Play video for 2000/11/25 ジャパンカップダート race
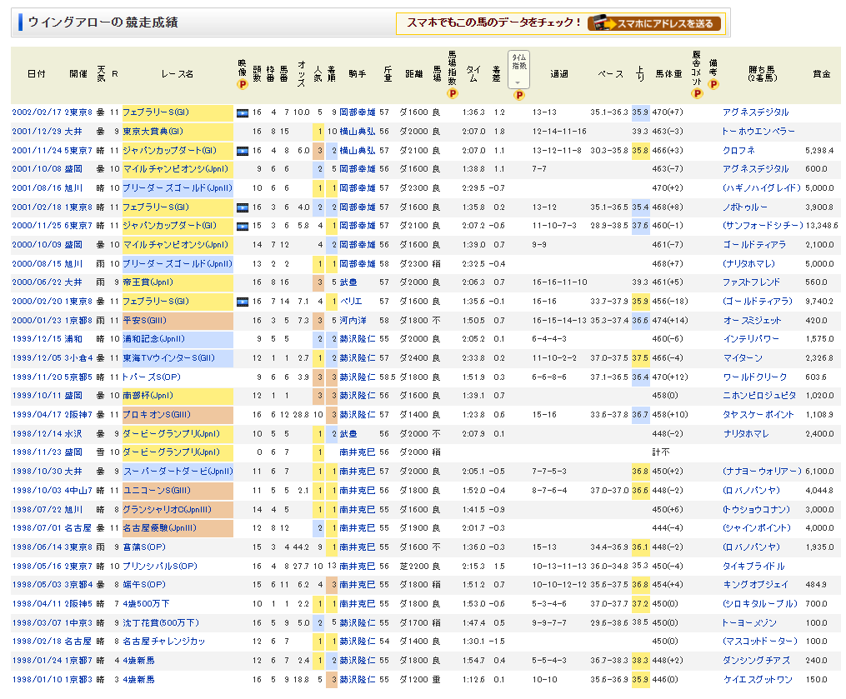The height and width of the screenshot is (699, 846). (243, 226)
